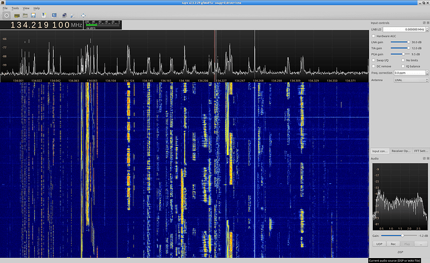Undock the Audio panel
The width and height of the screenshot is (430, 263).
(x=424, y=158)
